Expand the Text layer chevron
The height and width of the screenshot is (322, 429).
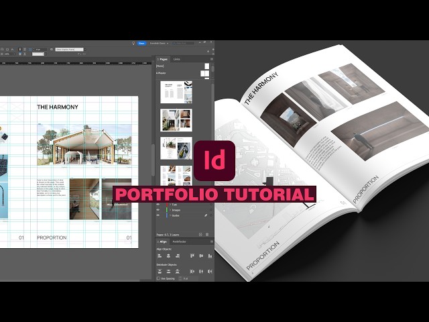coord(170,205)
